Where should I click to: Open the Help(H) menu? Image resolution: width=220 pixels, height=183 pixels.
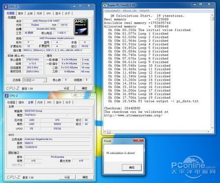pyautogui.click(x=144, y=11)
